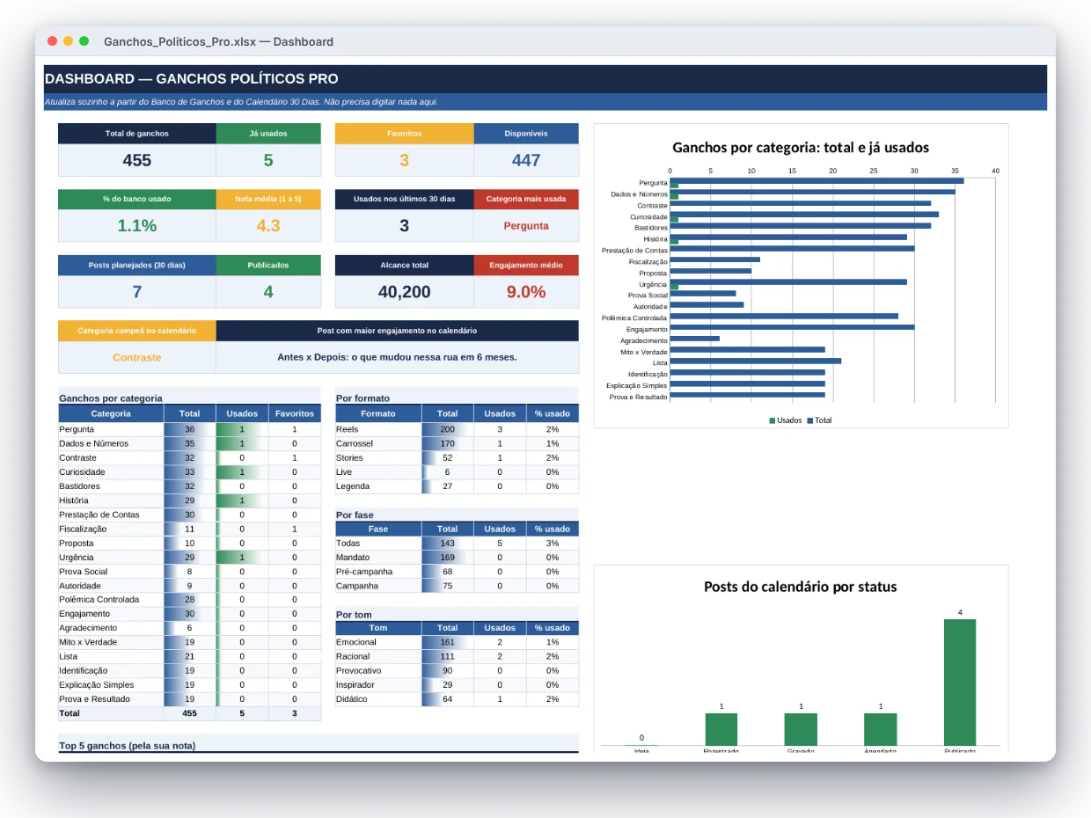
Task: Click the green 'Publicados' card header
Action: (268, 265)
